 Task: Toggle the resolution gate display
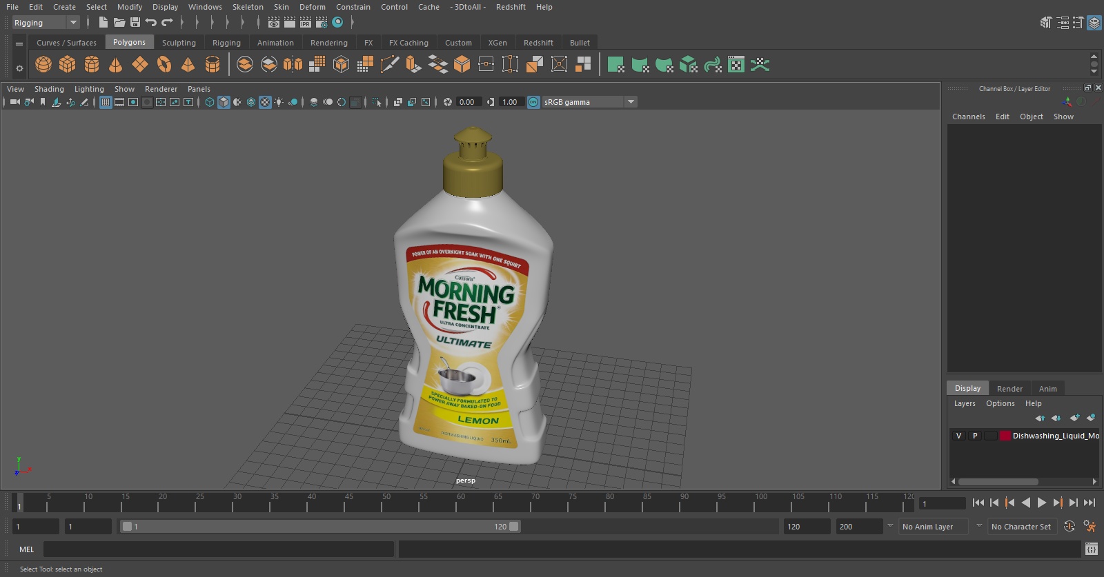(133, 102)
